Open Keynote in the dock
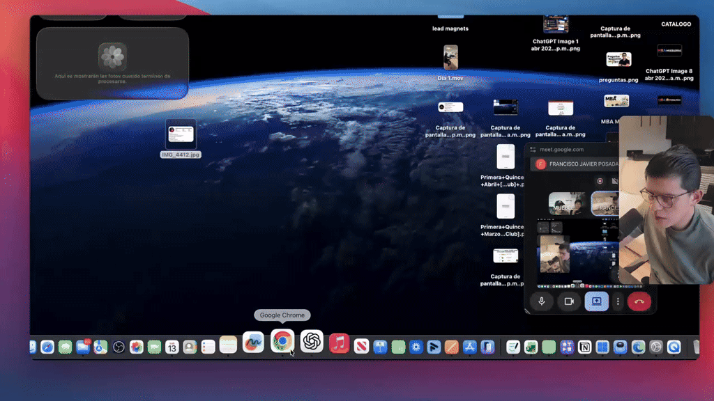The width and height of the screenshot is (714, 401). [380, 347]
